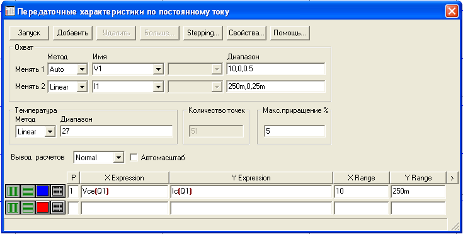This screenshot has height=234, width=463.
Task: Expand Менять 1 method dropdown showing Auto
Action: pos(82,69)
